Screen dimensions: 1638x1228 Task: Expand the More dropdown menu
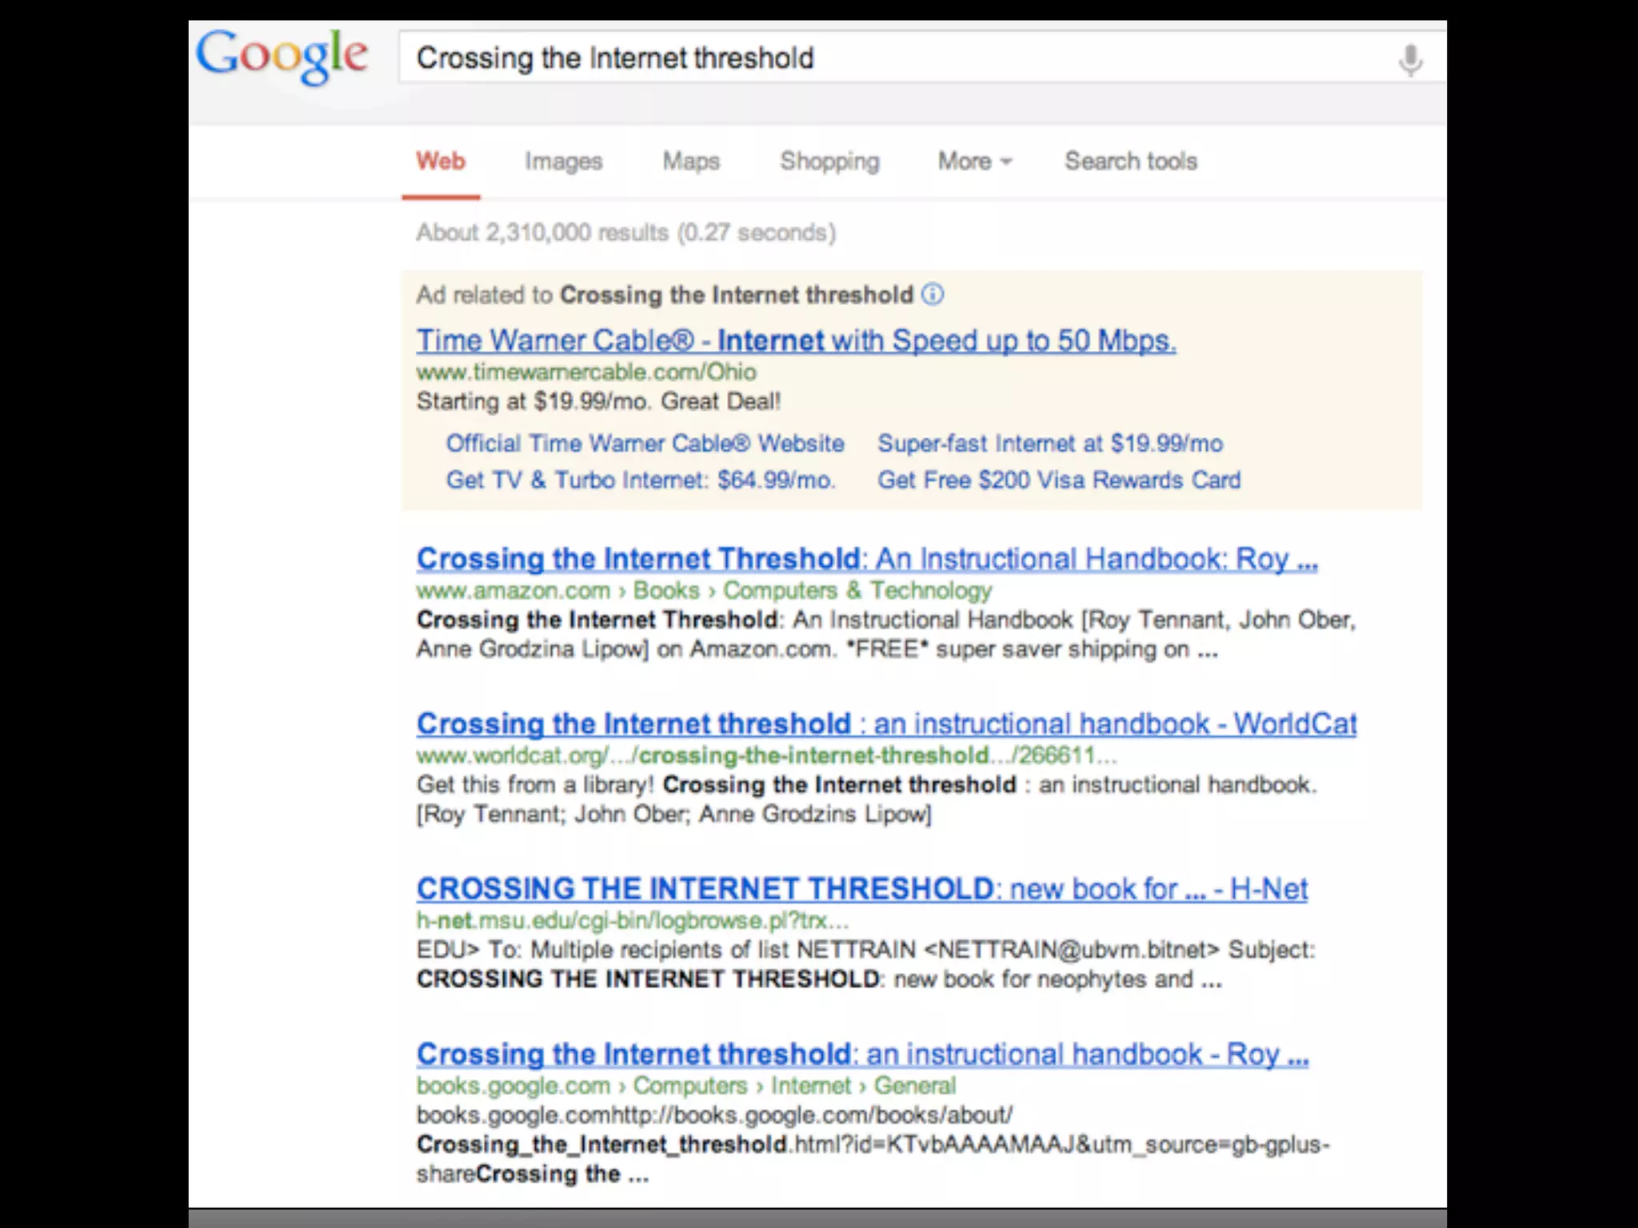[974, 161]
